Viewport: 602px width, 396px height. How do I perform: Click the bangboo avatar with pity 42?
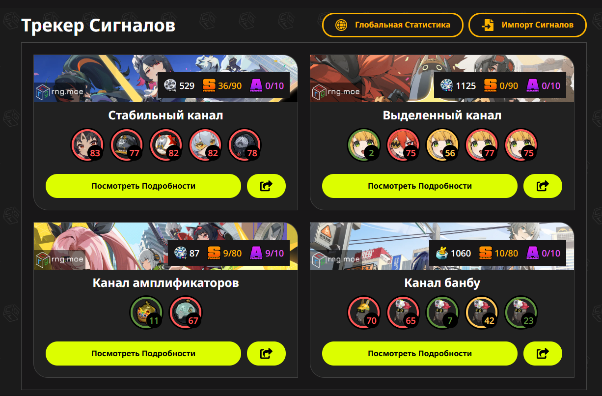point(482,312)
